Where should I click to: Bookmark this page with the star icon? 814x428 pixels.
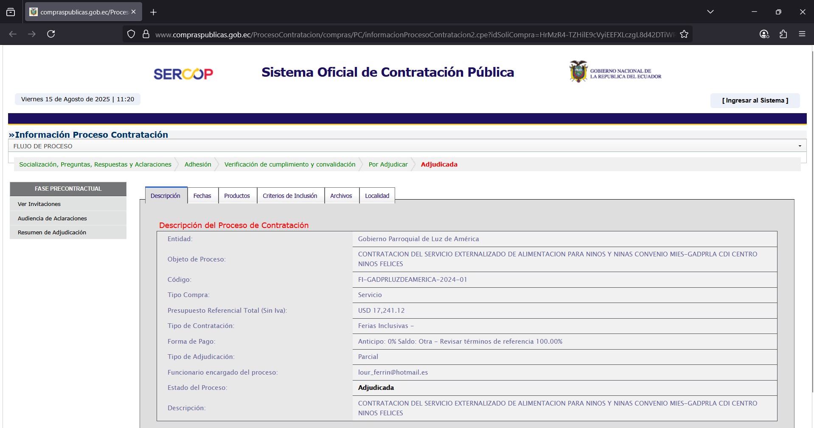684,34
